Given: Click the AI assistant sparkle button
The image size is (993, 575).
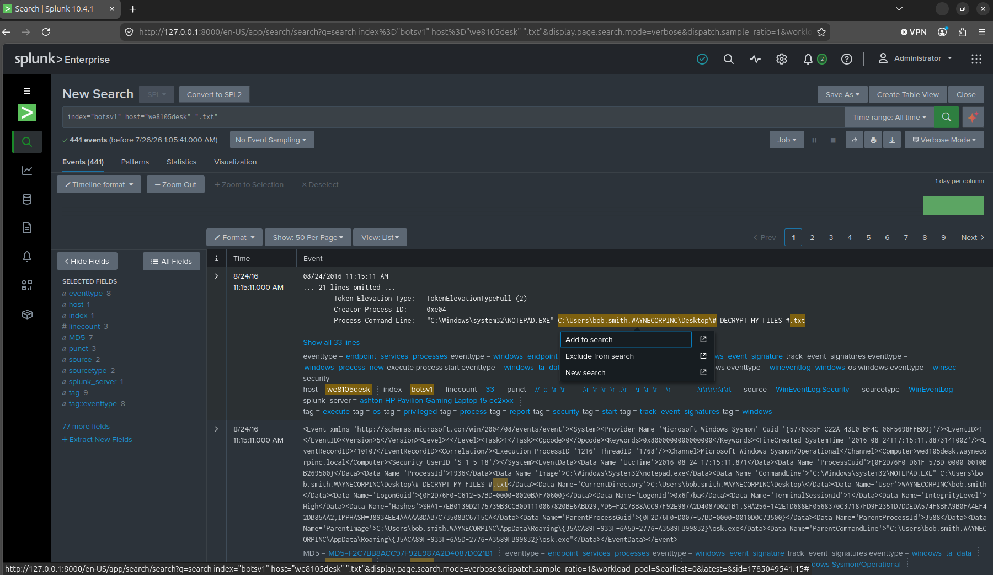Looking at the screenshot, I should 973,117.
